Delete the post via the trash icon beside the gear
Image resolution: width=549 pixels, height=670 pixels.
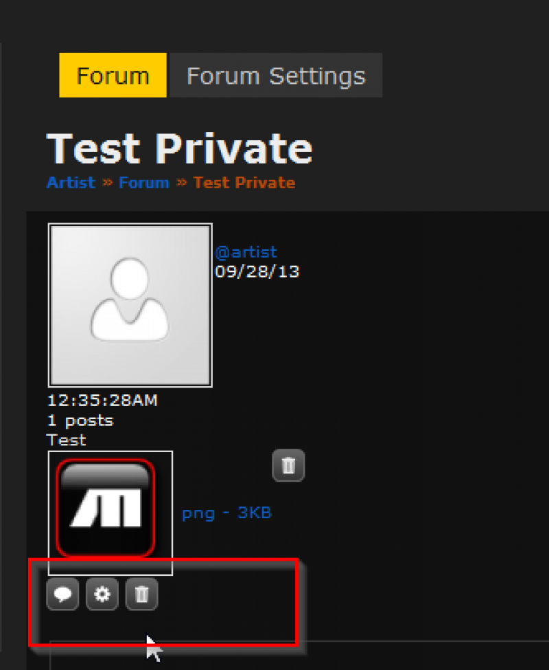tap(141, 594)
